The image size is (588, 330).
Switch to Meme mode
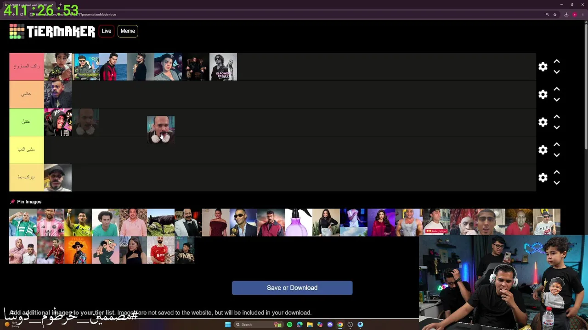point(128,31)
